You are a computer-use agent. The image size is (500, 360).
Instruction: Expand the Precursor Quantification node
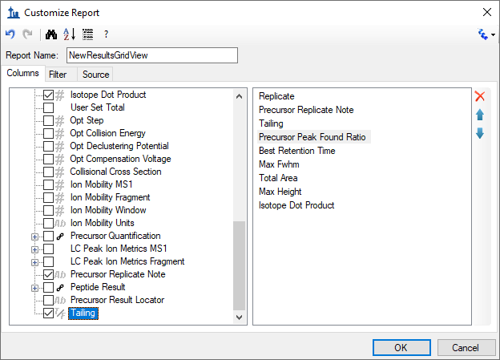click(x=34, y=237)
